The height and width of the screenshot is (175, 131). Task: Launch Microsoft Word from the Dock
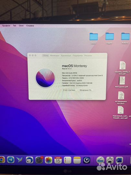(x=119, y=160)
